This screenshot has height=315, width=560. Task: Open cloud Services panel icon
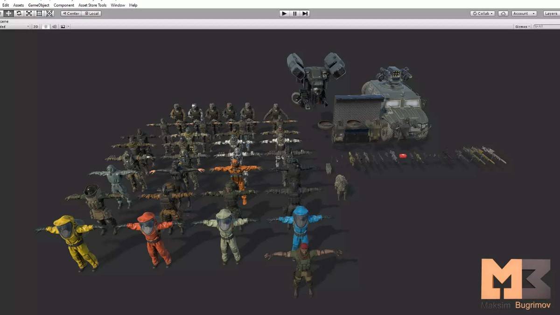503,14
